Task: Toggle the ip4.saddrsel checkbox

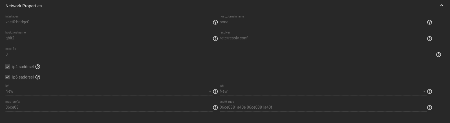Action: 8,67
